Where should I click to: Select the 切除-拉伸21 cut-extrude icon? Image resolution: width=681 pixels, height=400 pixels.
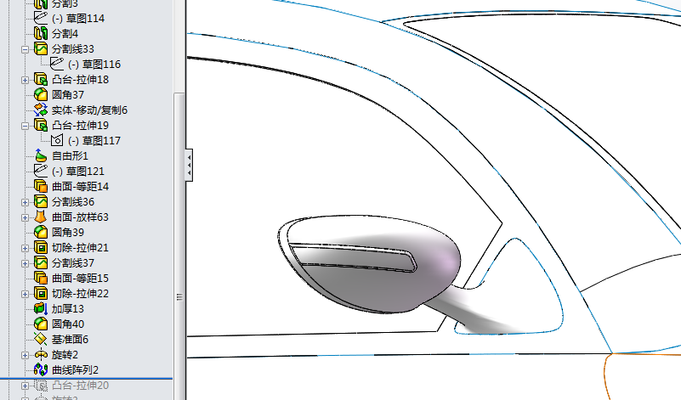[x=41, y=247]
